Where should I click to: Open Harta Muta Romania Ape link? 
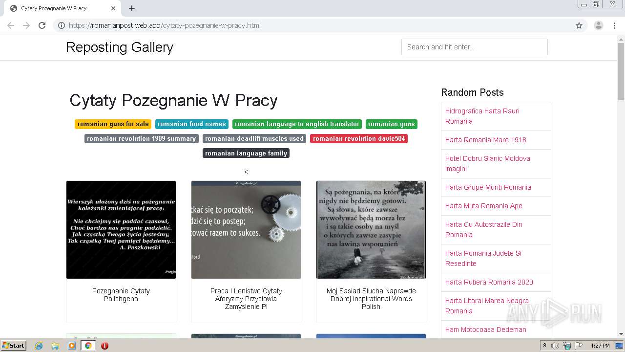click(484, 206)
